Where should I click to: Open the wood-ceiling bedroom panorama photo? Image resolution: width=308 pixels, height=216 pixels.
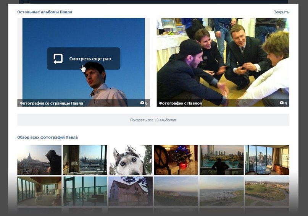click(x=39, y=191)
